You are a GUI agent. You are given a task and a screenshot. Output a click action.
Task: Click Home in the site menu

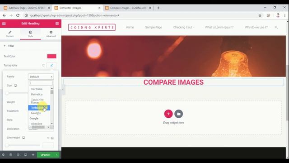click(130, 27)
